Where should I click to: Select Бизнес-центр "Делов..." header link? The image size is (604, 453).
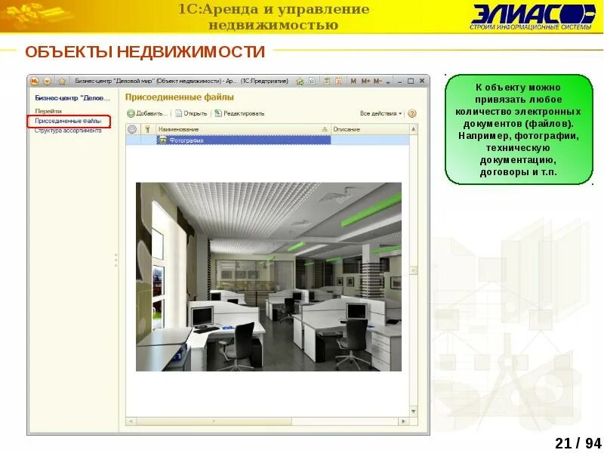coord(72,98)
